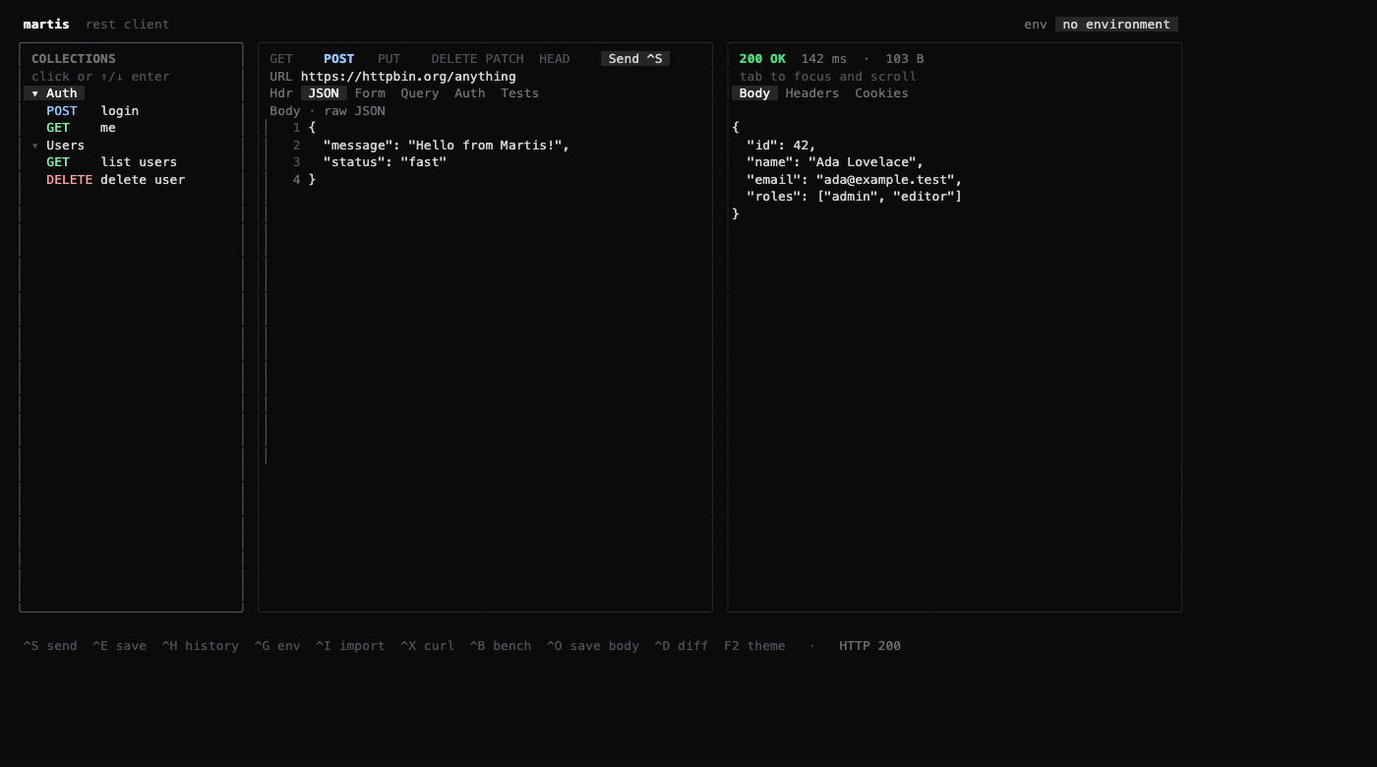Select GET HTTP method
Viewport: 1377px width, 767px height.
point(281,59)
